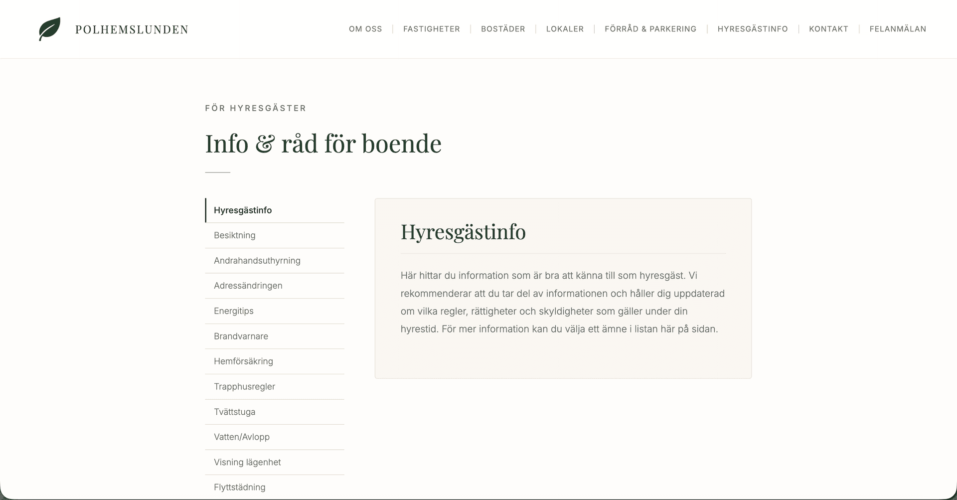Open the Trapphusregler topic
Image resolution: width=957 pixels, height=500 pixels.
click(275, 387)
